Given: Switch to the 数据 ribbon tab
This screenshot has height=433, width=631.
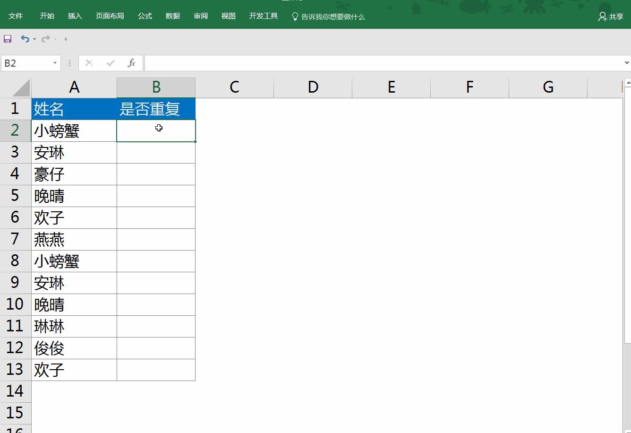Looking at the screenshot, I should click(x=172, y=16).
